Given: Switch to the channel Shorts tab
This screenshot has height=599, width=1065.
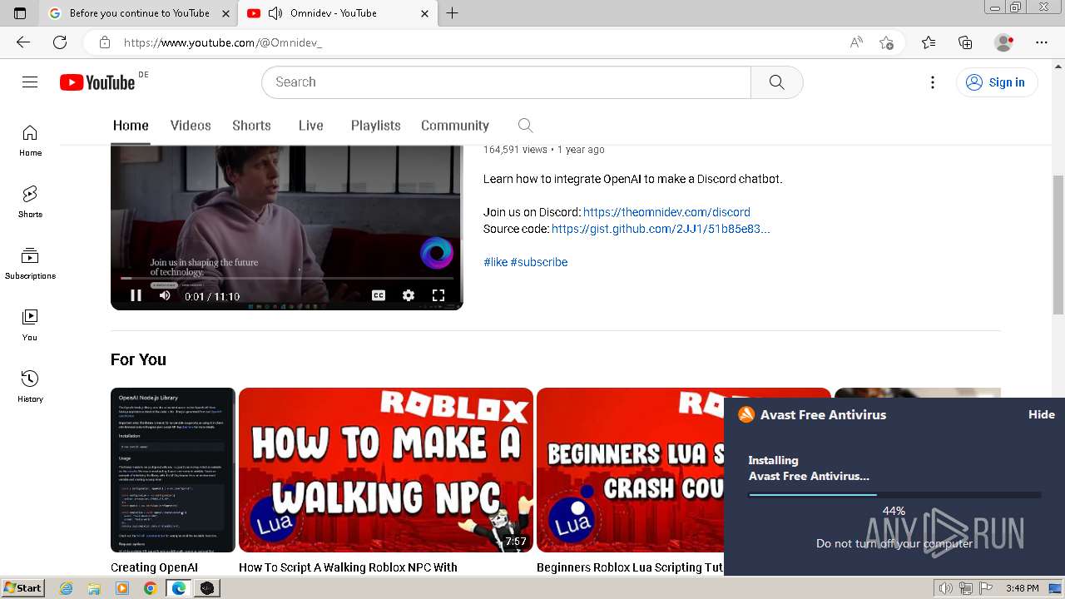Looking at the screenshot, I should tap(251, 126).
